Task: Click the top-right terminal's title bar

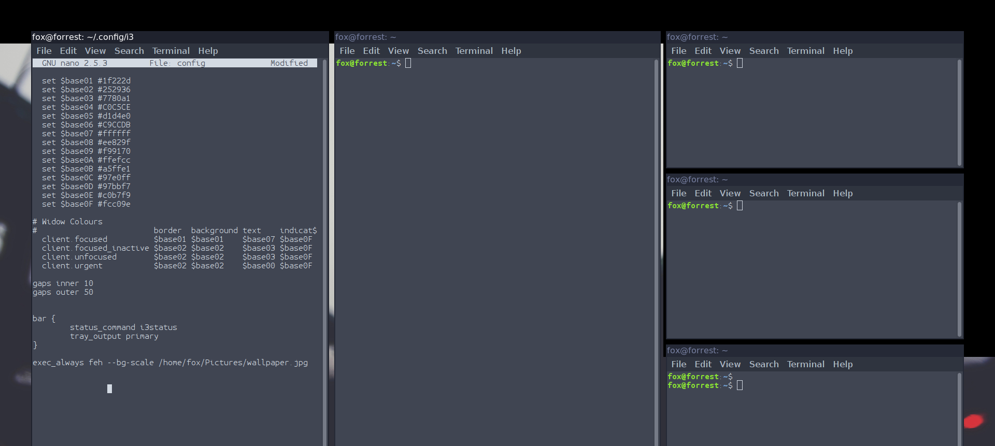Action: pyautogui.click(x=815, y=37)
